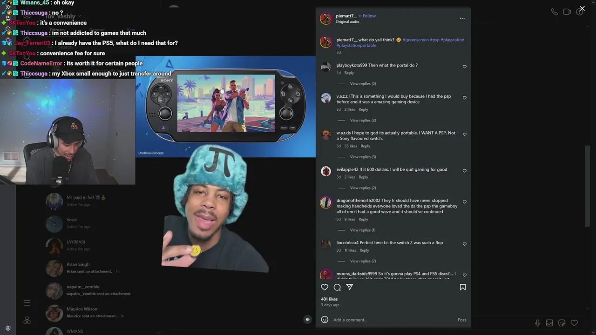The height and width of the screenshot is (335, 596).
Task: Open #greenscreen hashtag link
Action: pos(415,40)
